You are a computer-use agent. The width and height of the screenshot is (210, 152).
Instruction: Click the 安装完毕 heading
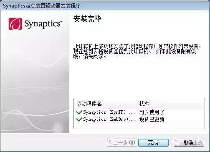(87, 19)
